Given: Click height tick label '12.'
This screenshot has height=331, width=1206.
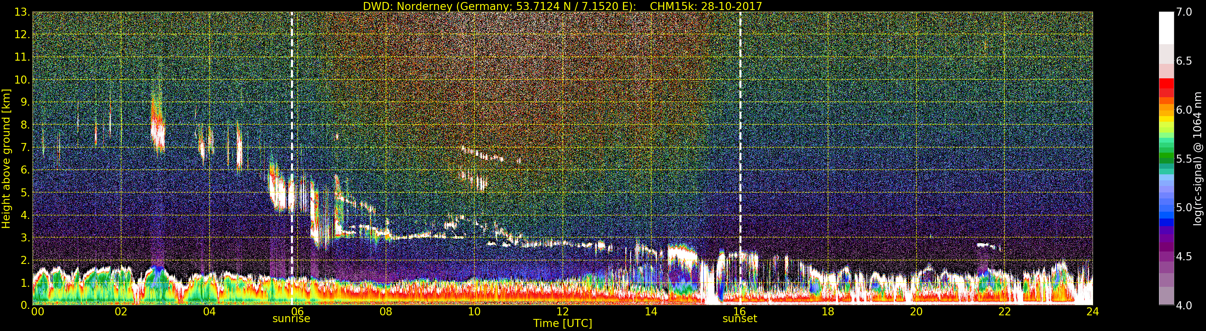Looking at the screenshot, I should click(x=22, y=34).
